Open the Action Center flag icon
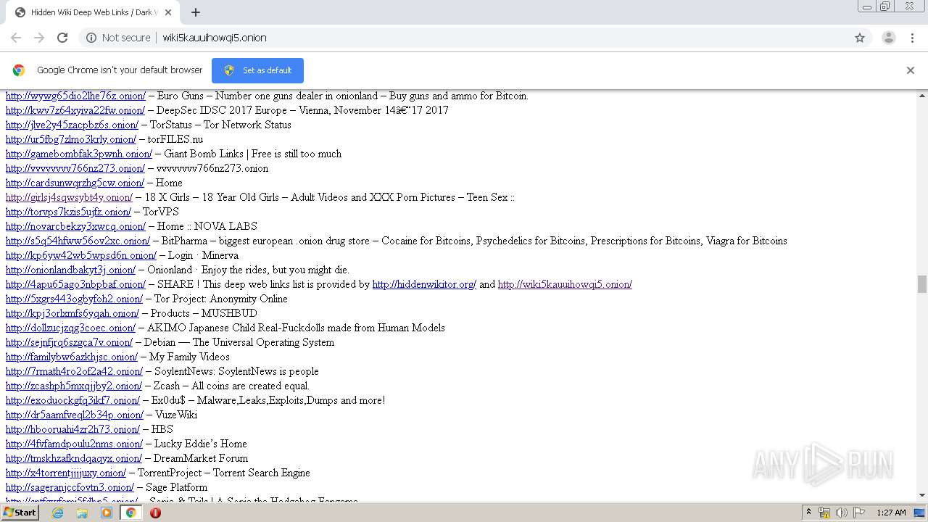928x522 pixels. (859, 513)
